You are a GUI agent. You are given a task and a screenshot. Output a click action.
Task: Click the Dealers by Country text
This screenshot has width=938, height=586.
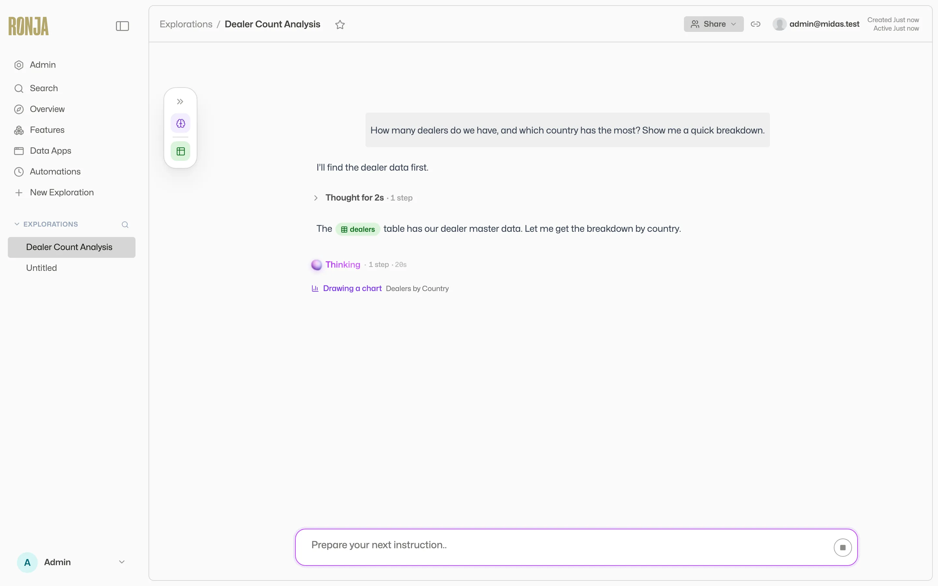click(418, 288)
